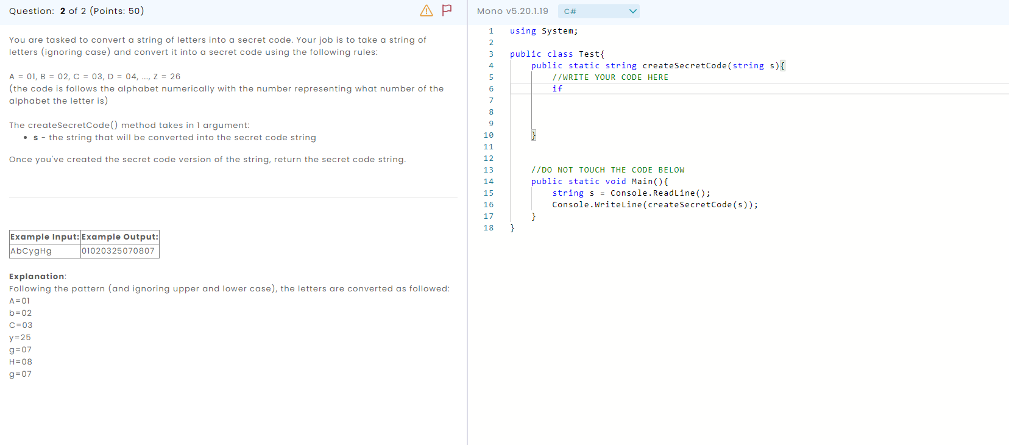Screen dimensions: 1009x445
Task: Flag this question with the flag icon
Action: point(447,10)
